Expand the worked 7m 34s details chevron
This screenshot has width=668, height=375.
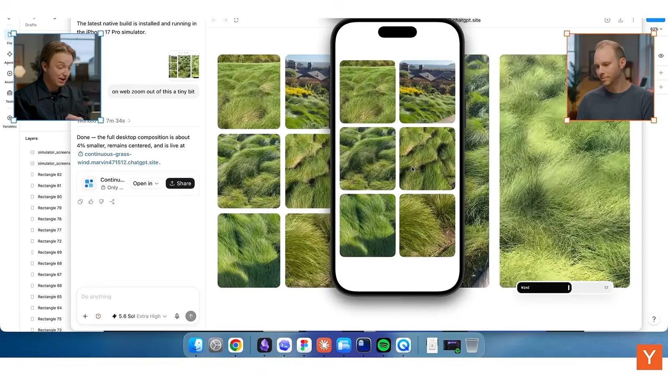[x=129, y=121]
